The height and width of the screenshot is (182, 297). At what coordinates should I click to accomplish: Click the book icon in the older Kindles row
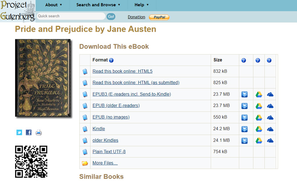click(x=85, y=140)
